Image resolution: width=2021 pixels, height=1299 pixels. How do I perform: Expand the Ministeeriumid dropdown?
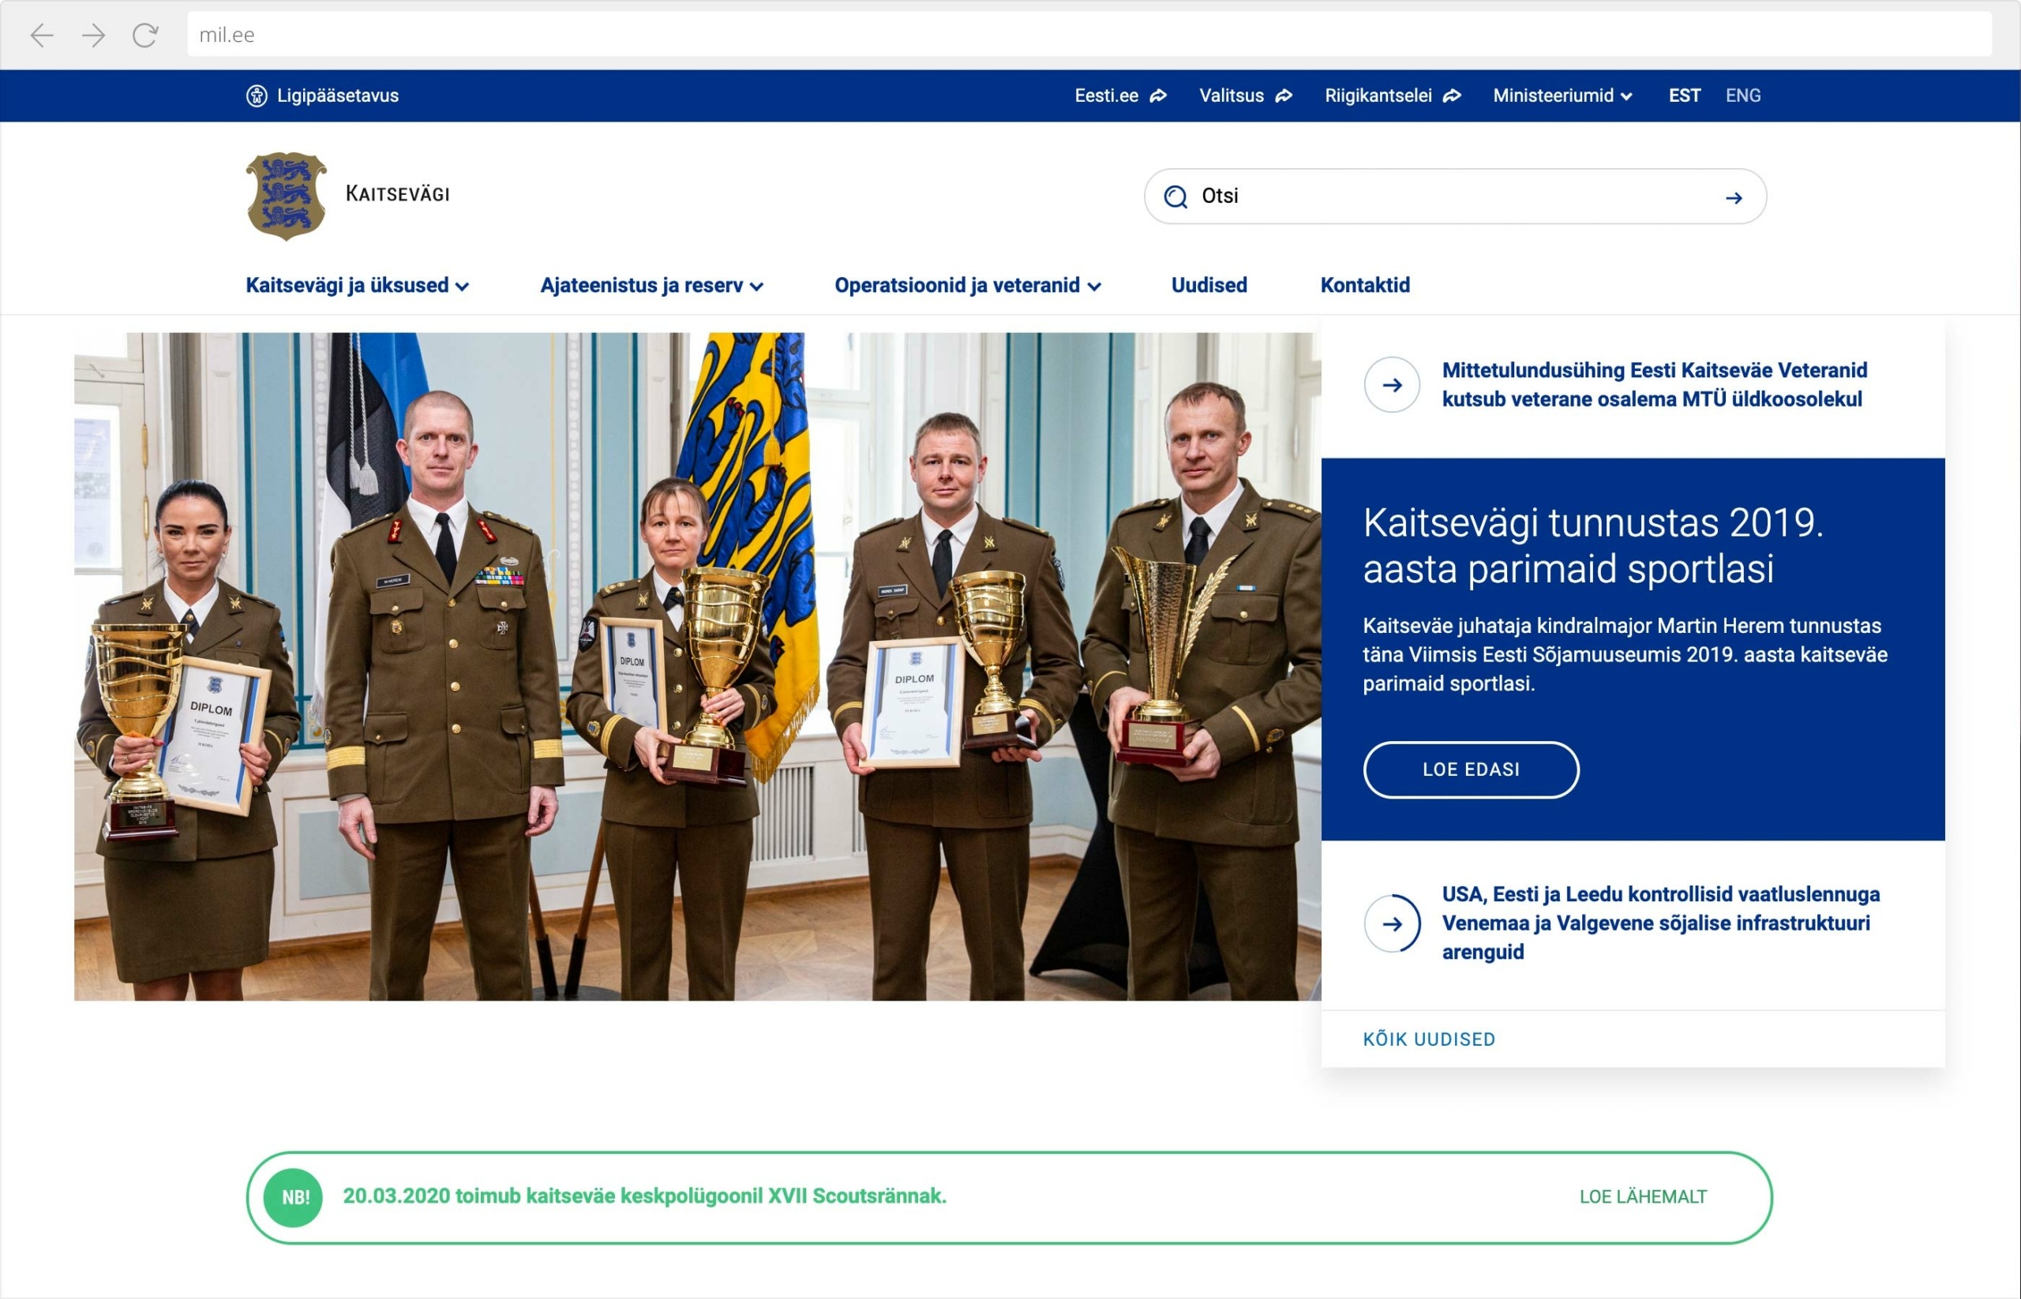coord(1562,95)
